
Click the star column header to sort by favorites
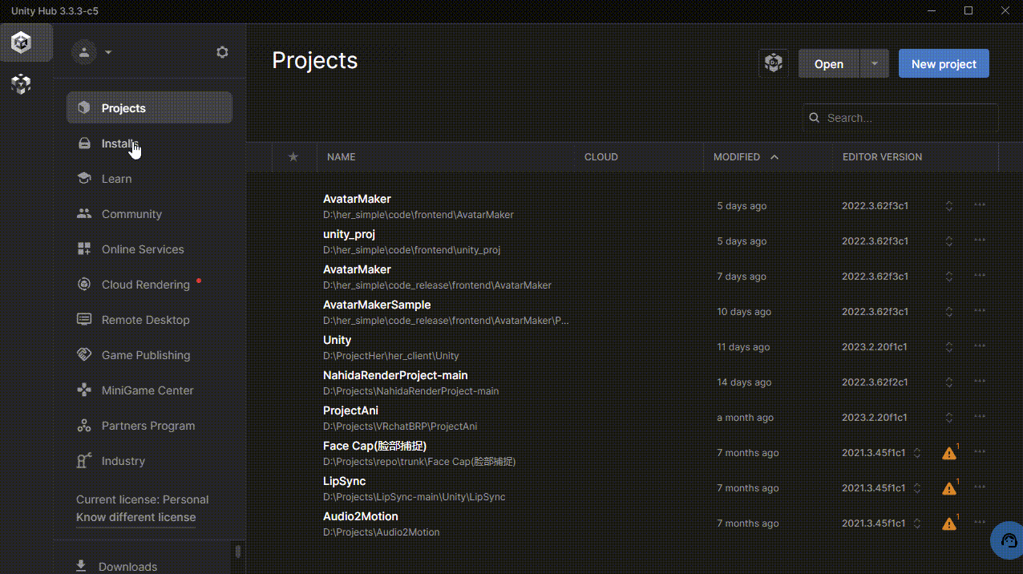tap(293, 157)
